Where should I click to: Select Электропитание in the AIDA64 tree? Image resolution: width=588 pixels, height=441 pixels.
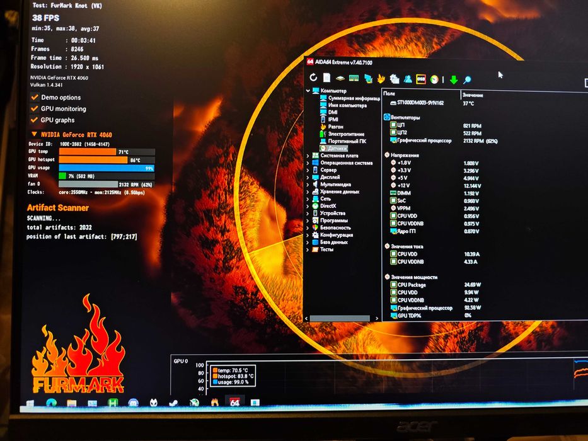click(346, 134)
